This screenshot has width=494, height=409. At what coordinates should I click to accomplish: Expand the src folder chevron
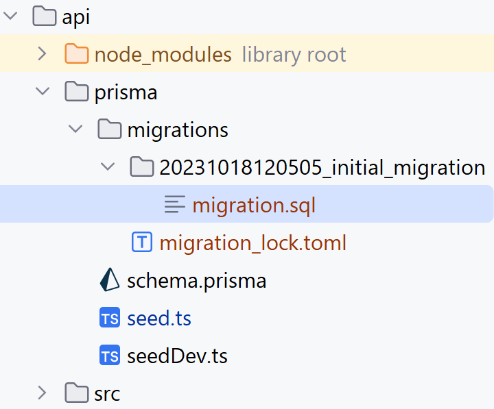click(43, 393)
